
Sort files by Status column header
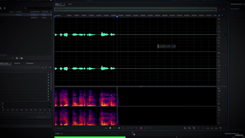pyautogui.click(x=11, y=12)
